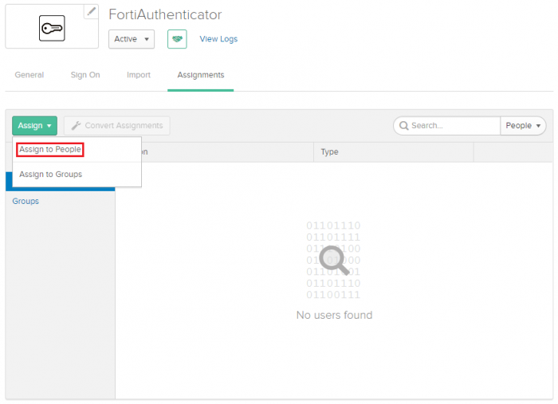Screen dimensions: 558x404
Task: Click the Convert Assignments button
Action: (x=117, y=126)
